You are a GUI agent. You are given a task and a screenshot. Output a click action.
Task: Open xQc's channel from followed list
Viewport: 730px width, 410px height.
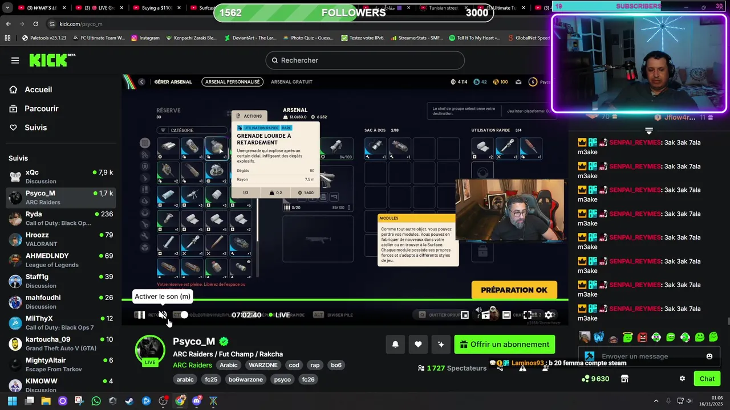(x=60, y=177)
